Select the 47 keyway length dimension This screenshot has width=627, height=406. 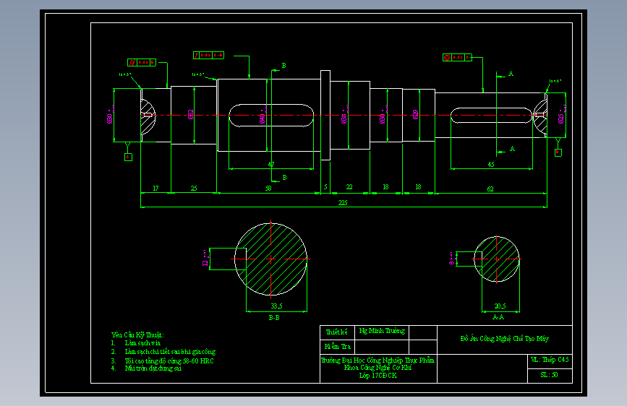[270, 164]
